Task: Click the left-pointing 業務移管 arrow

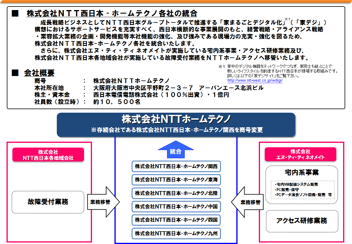Action: pos(247,202)
